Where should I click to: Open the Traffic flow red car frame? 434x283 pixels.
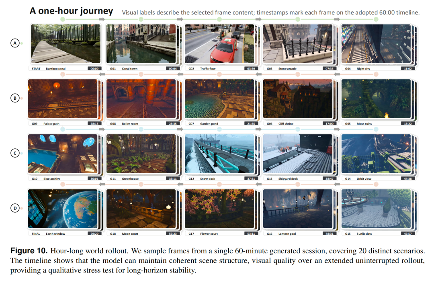pyautogui.click(x=219, y=44)
